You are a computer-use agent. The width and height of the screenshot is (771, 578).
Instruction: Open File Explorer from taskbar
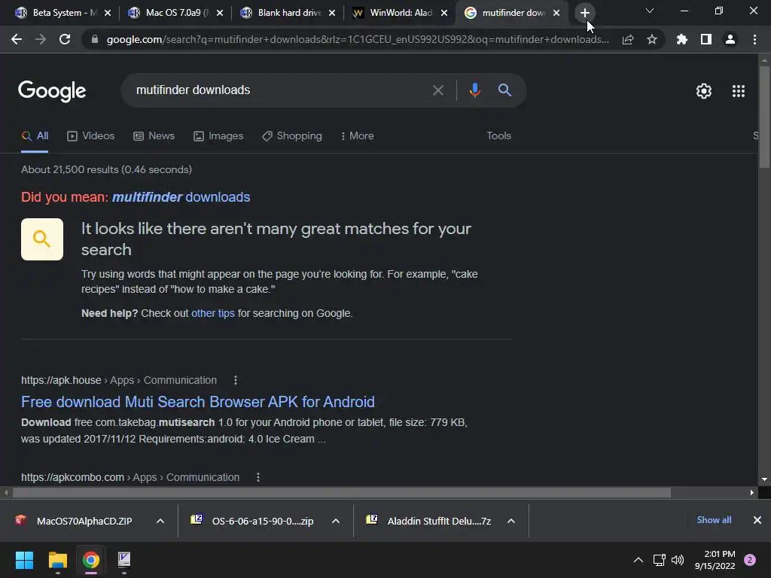(x=57, y=560)
